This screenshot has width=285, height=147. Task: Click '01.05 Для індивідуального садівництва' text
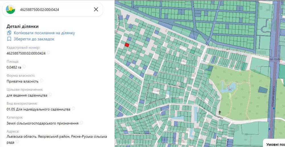[x=38, y=109]
